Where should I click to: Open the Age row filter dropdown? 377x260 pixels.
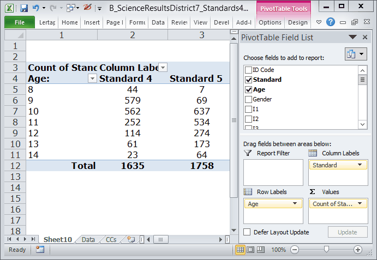pos(92,78)
